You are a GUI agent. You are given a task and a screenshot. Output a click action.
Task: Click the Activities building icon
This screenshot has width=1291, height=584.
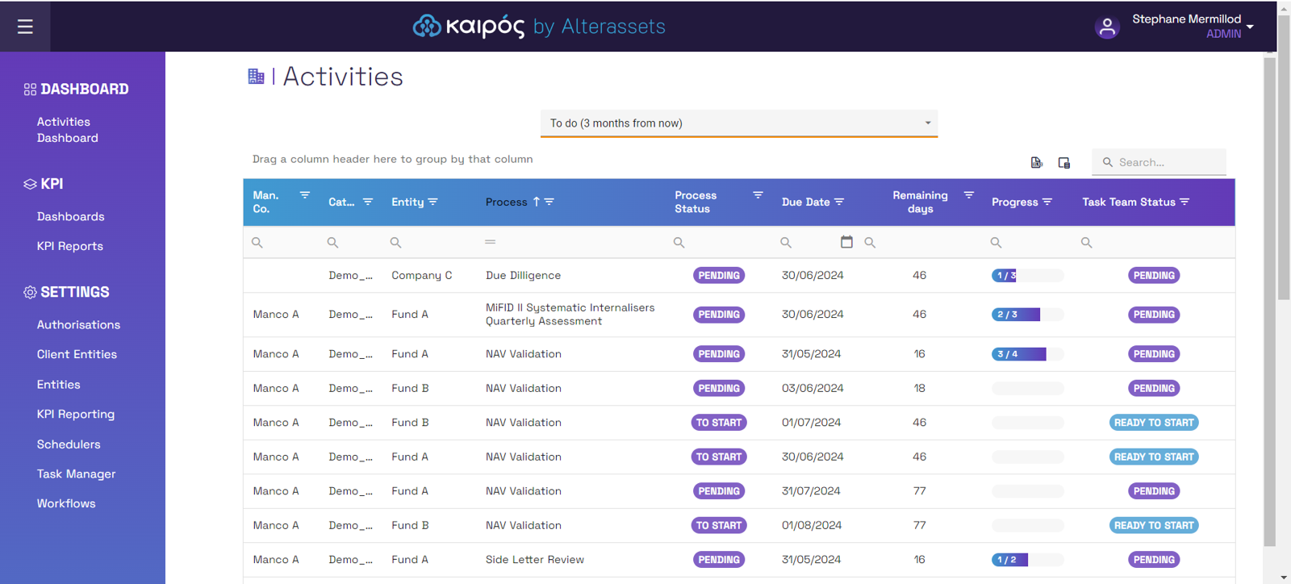tap(256, 77)
